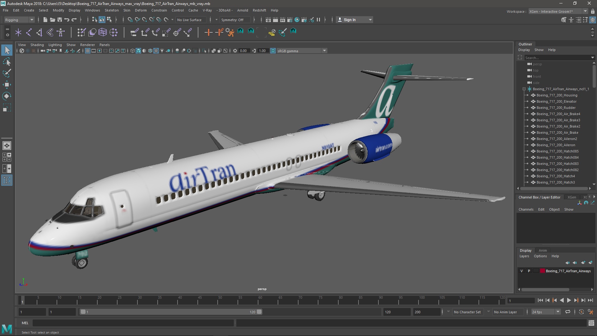
Task: Open Render View clapboard icon
Action: [x=268, y=20]
